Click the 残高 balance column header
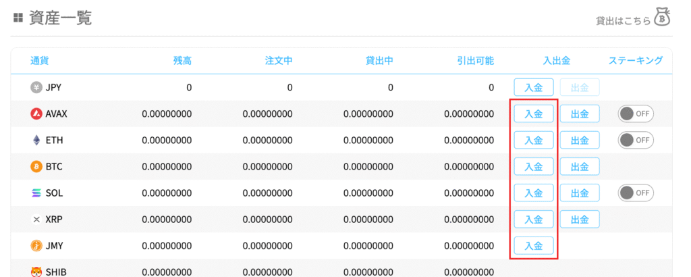The image size is (691, 277). coord(182,61)
